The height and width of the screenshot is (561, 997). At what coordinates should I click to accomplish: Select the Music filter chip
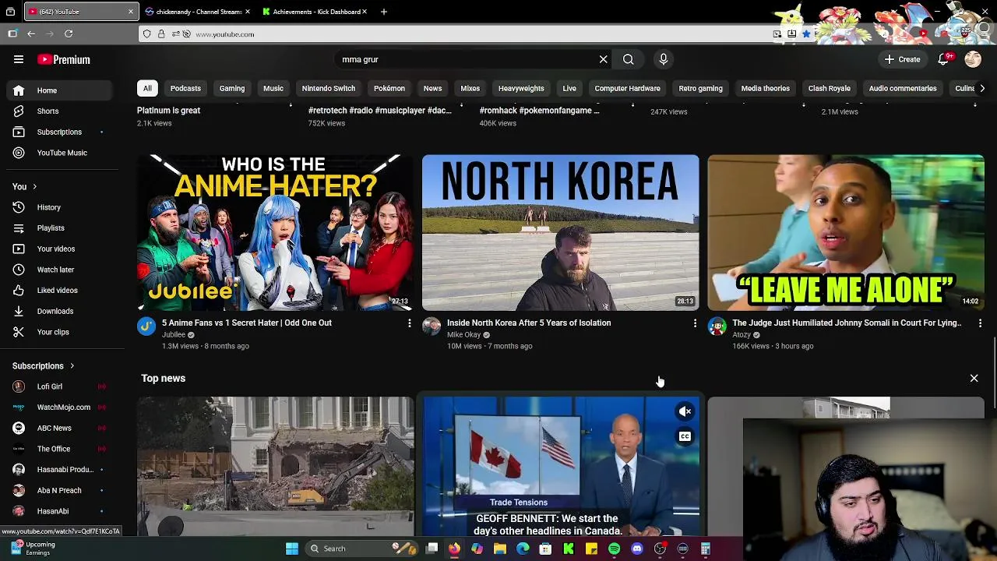[x=273, y=88]
